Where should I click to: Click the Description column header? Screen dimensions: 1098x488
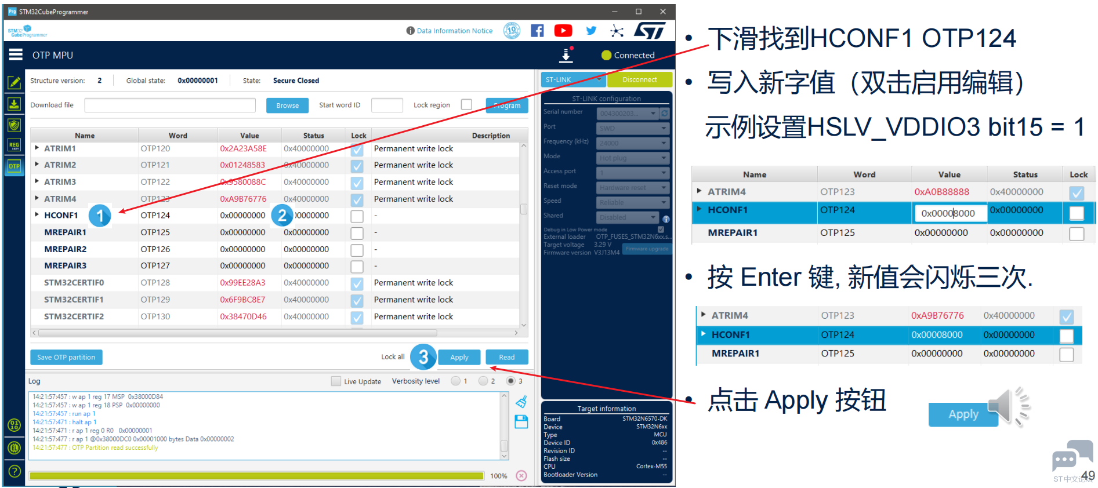pyautogui.click(x=491, y=136)
